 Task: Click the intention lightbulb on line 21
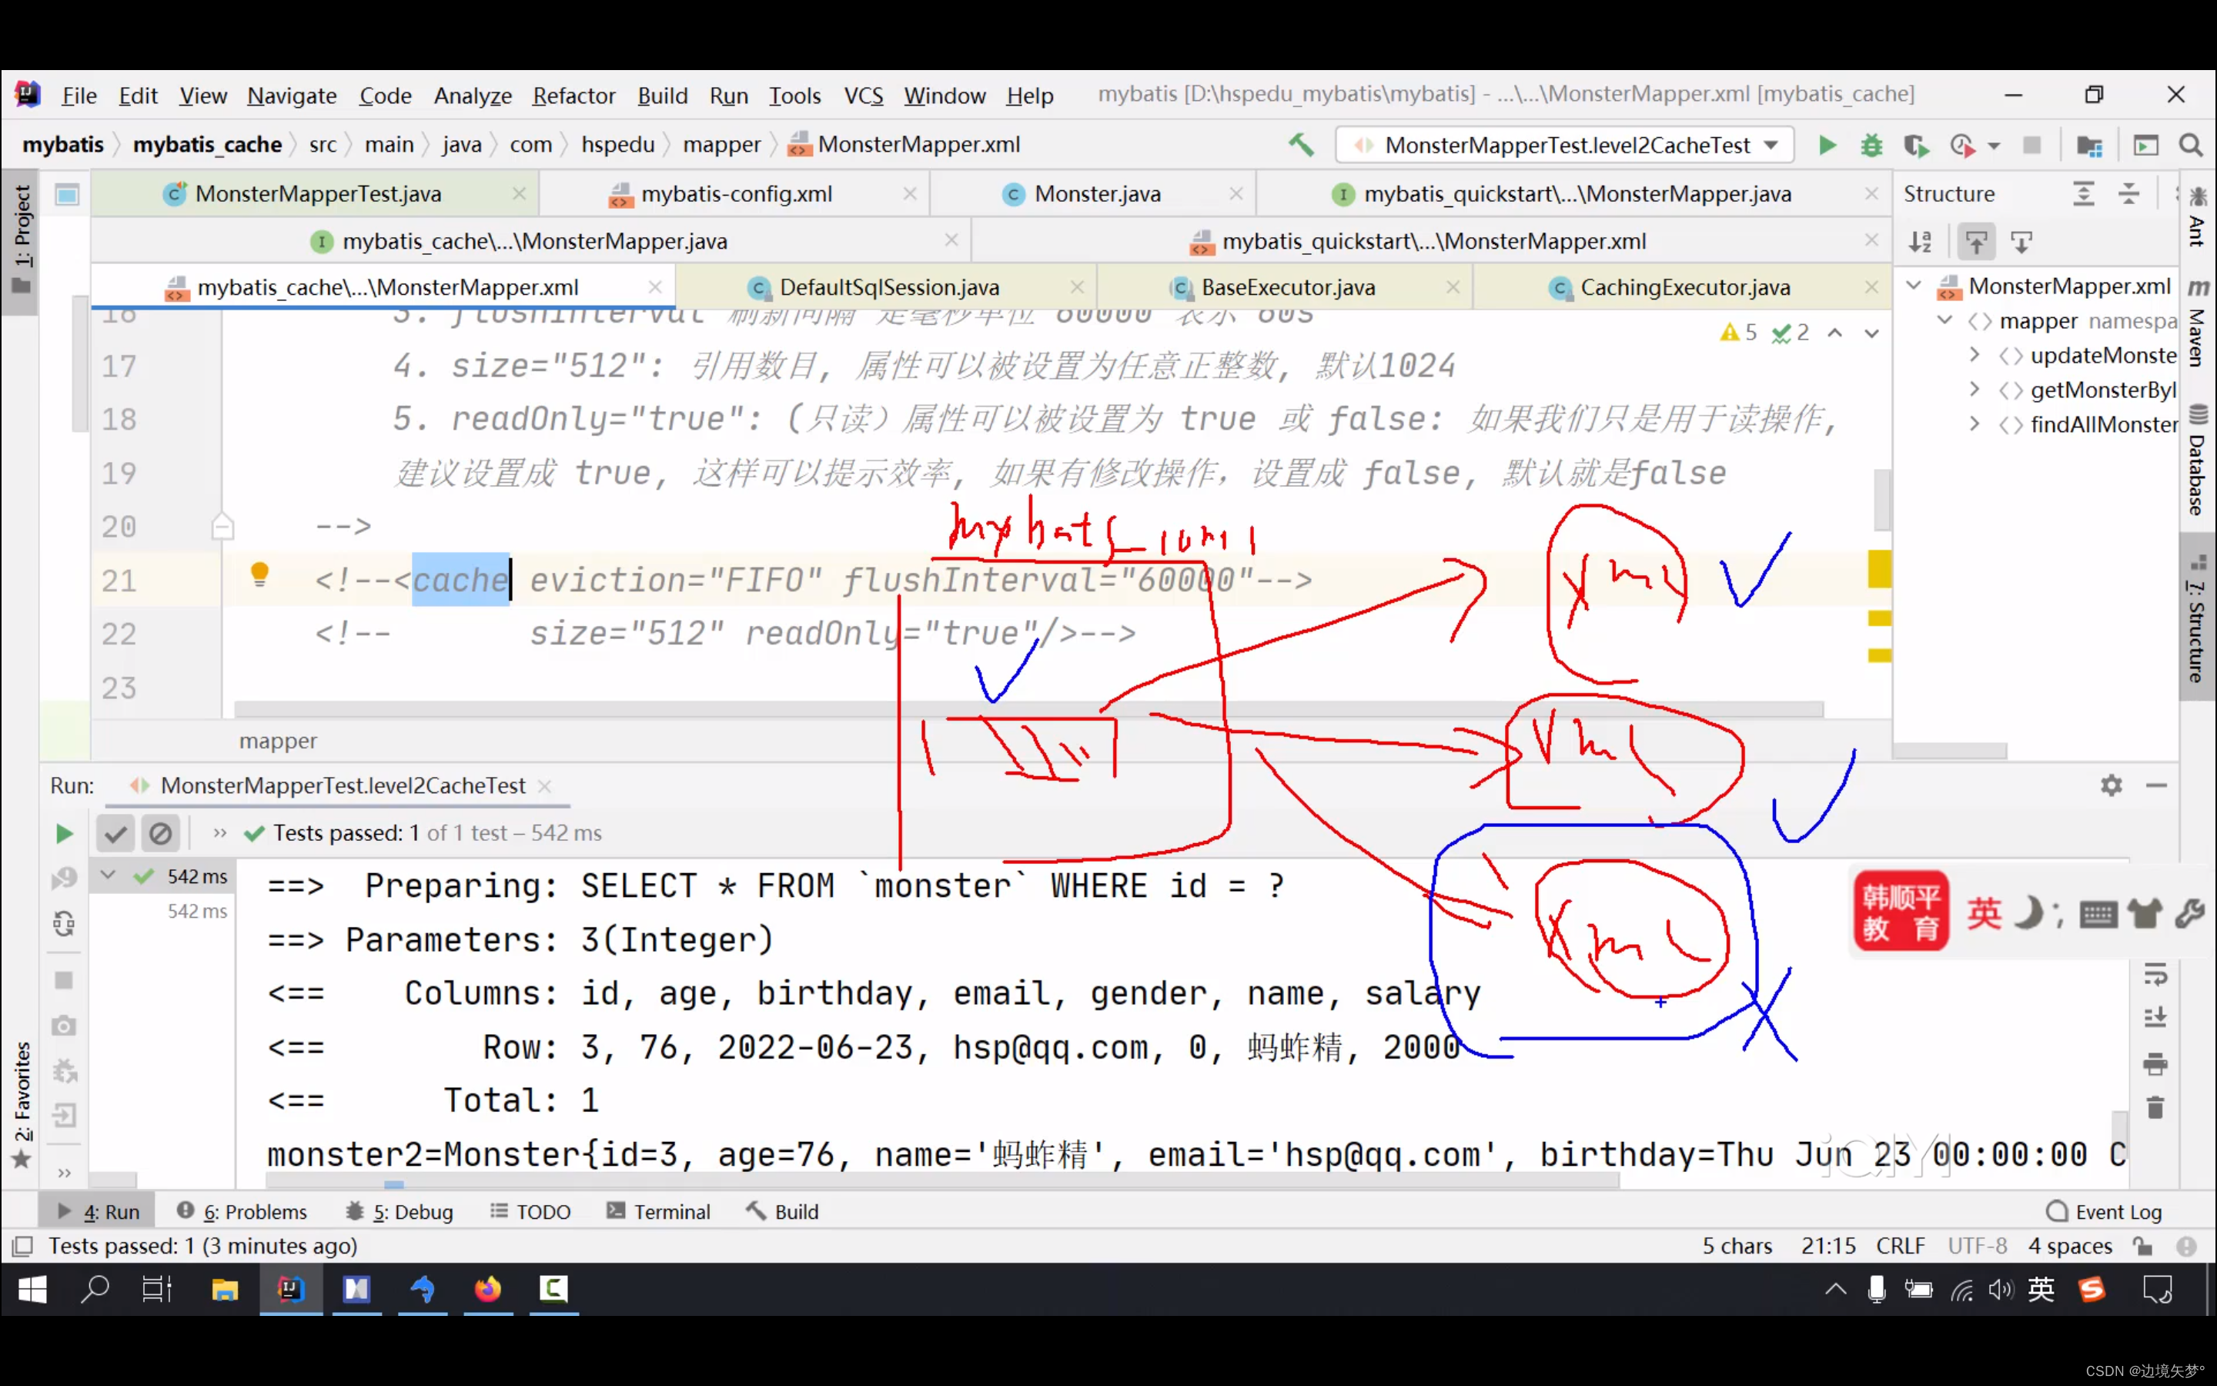pyautogui.click(x=259, y=574)
